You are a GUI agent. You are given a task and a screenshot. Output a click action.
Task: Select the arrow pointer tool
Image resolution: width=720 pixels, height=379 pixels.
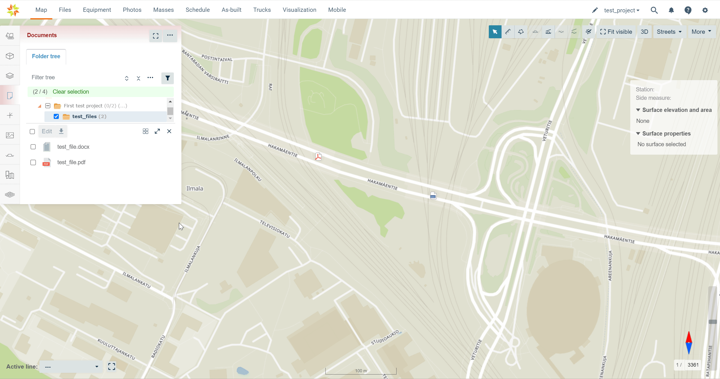495,32
